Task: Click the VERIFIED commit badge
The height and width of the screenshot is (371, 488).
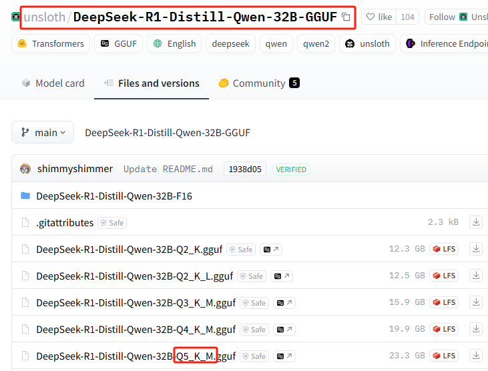Action: [x=291, y=169]
